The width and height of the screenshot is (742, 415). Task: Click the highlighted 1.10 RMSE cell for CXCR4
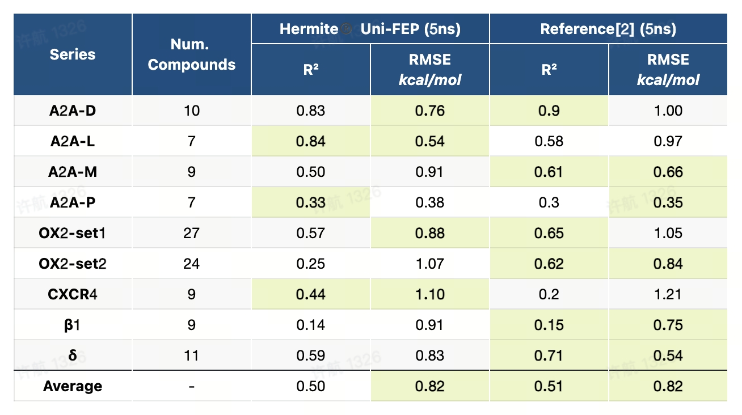tap(429, 294)
